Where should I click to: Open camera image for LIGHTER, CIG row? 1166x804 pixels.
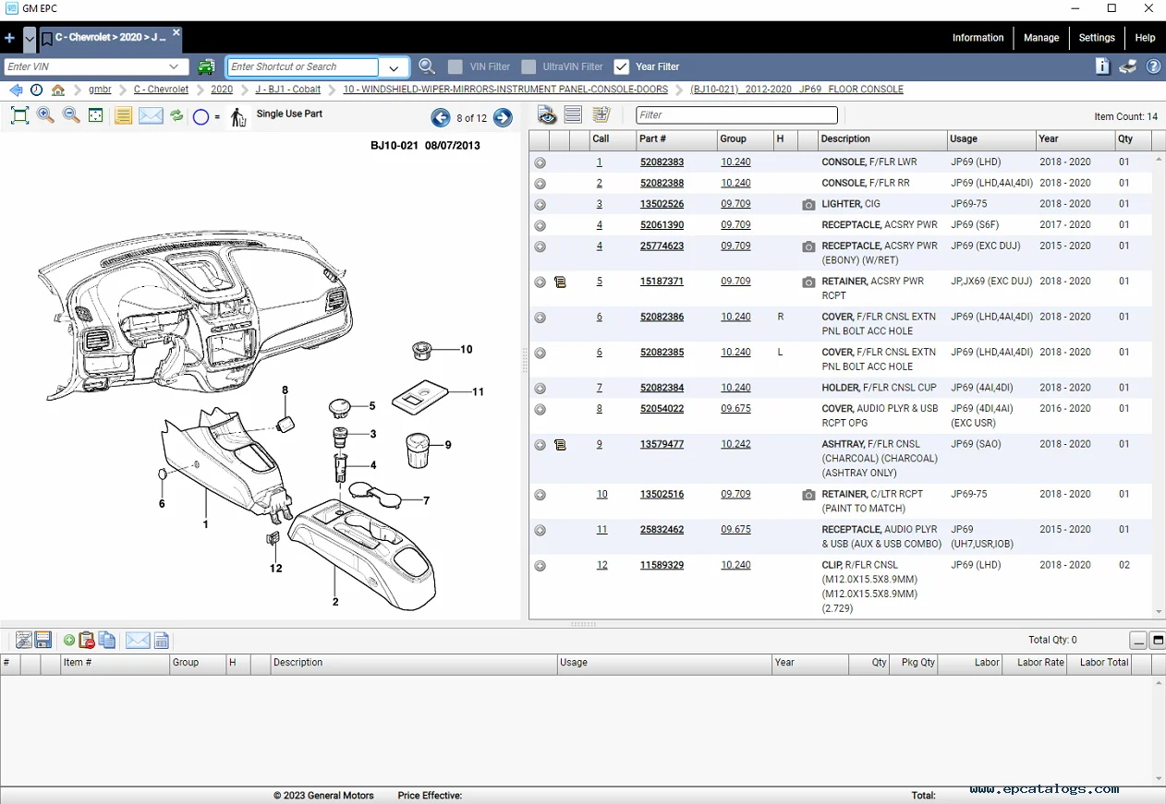808,205
